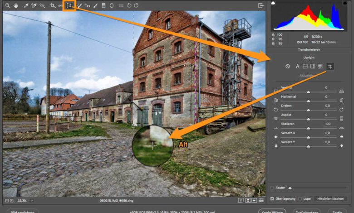Screen dimensions: 354x213
Task: Select the Transform tool in toolbar
Action: point(69,5)
